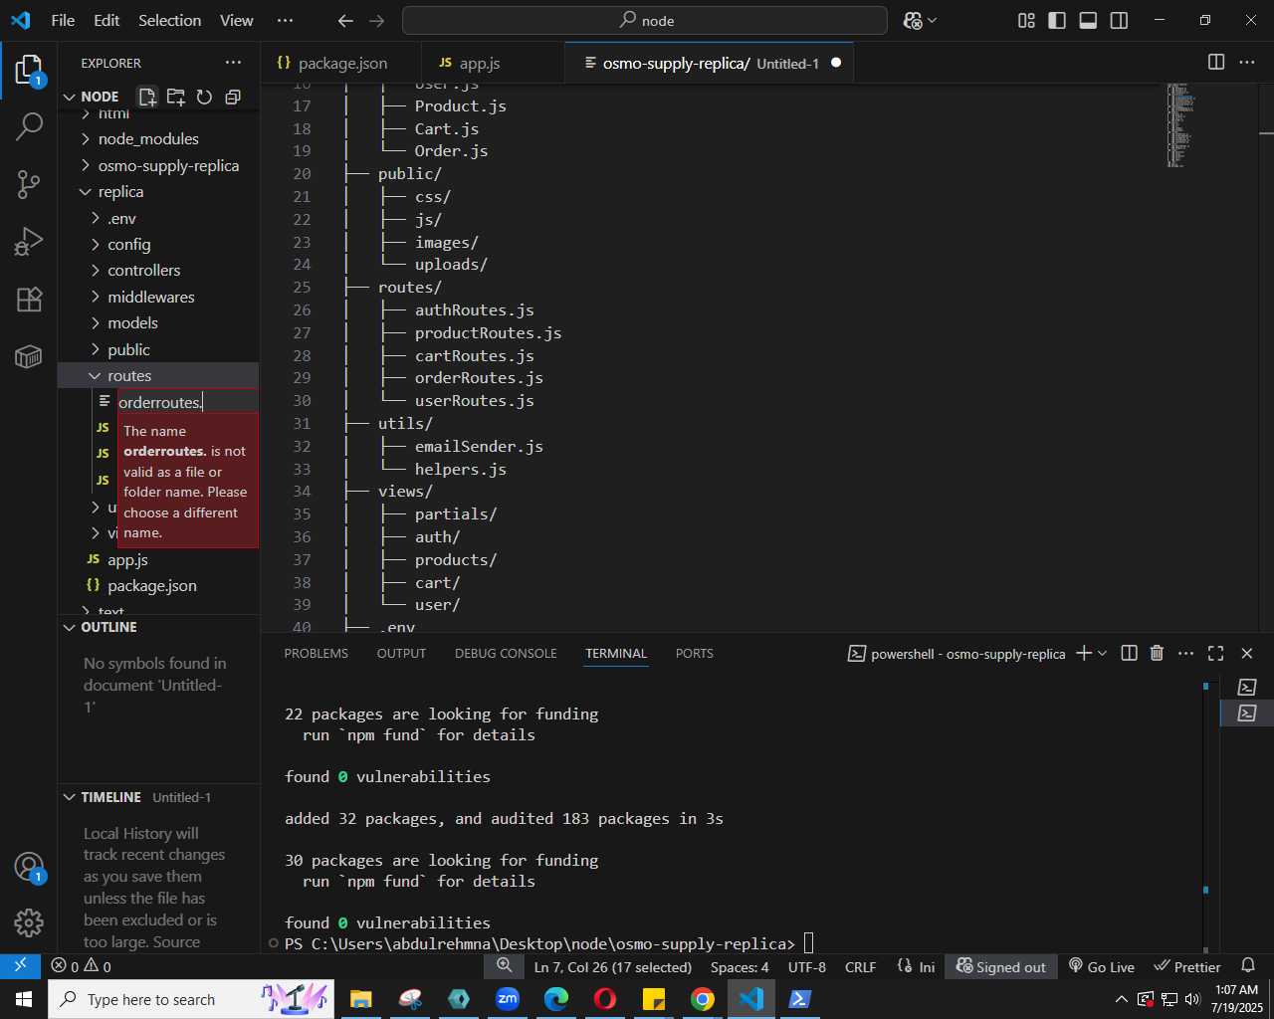Toggle the Secondary Side Bar visibility
The width and height of the screenshot is (1274, 1019).
pyautogui.click(x=1119, y=20)
